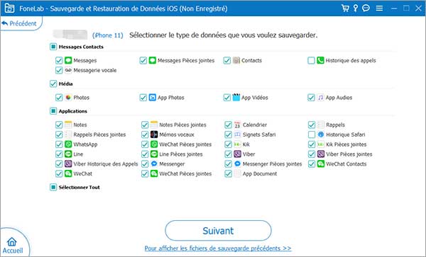The image size is (426, 257).
Task: Click the App Vidéos clapperboard icon
Action: (236, 98)
